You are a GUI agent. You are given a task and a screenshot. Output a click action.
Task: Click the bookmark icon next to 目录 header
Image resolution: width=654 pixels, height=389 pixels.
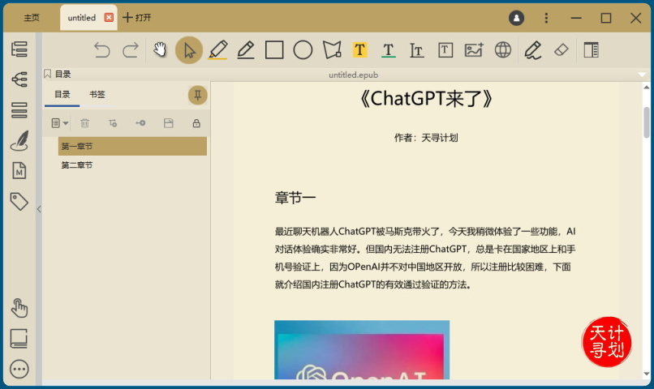pyautogui.click(x=48, y=74)
